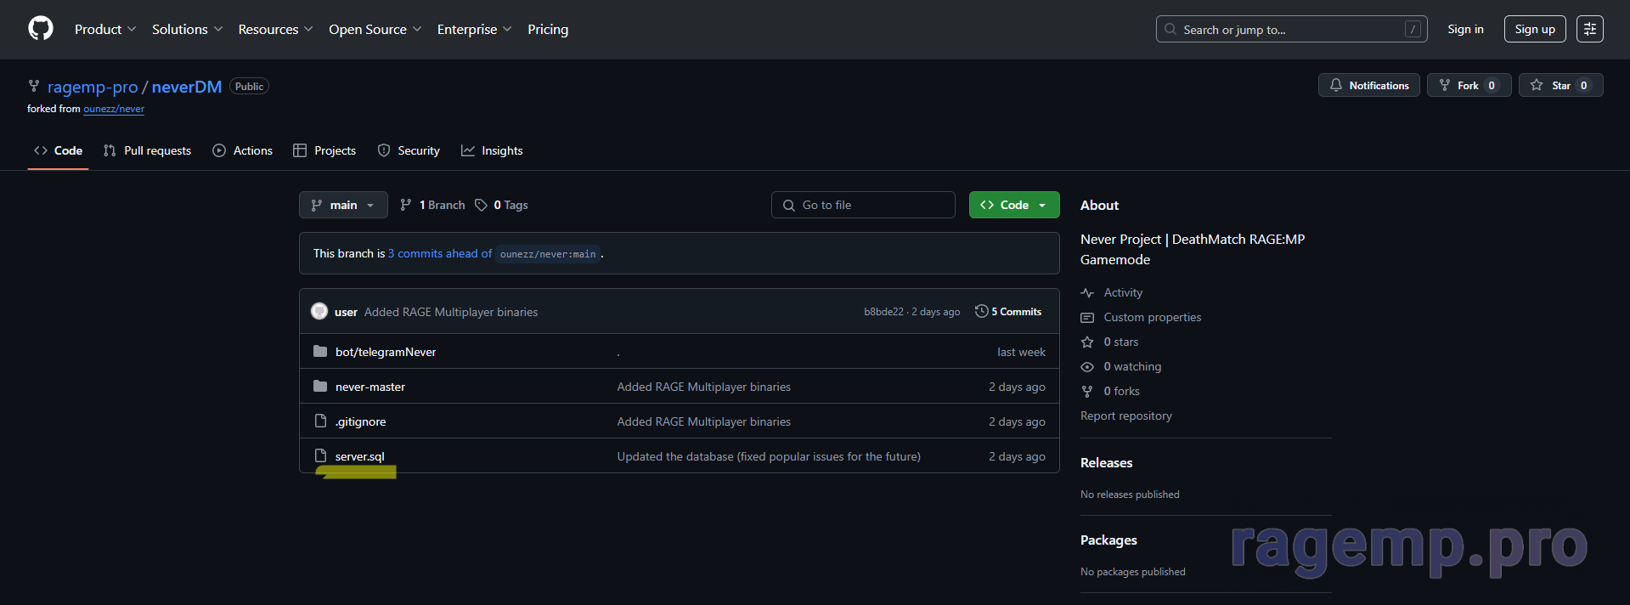Open latest commit message 'Added RAGE Multiplayer binaries'

[x=451, y=312]
